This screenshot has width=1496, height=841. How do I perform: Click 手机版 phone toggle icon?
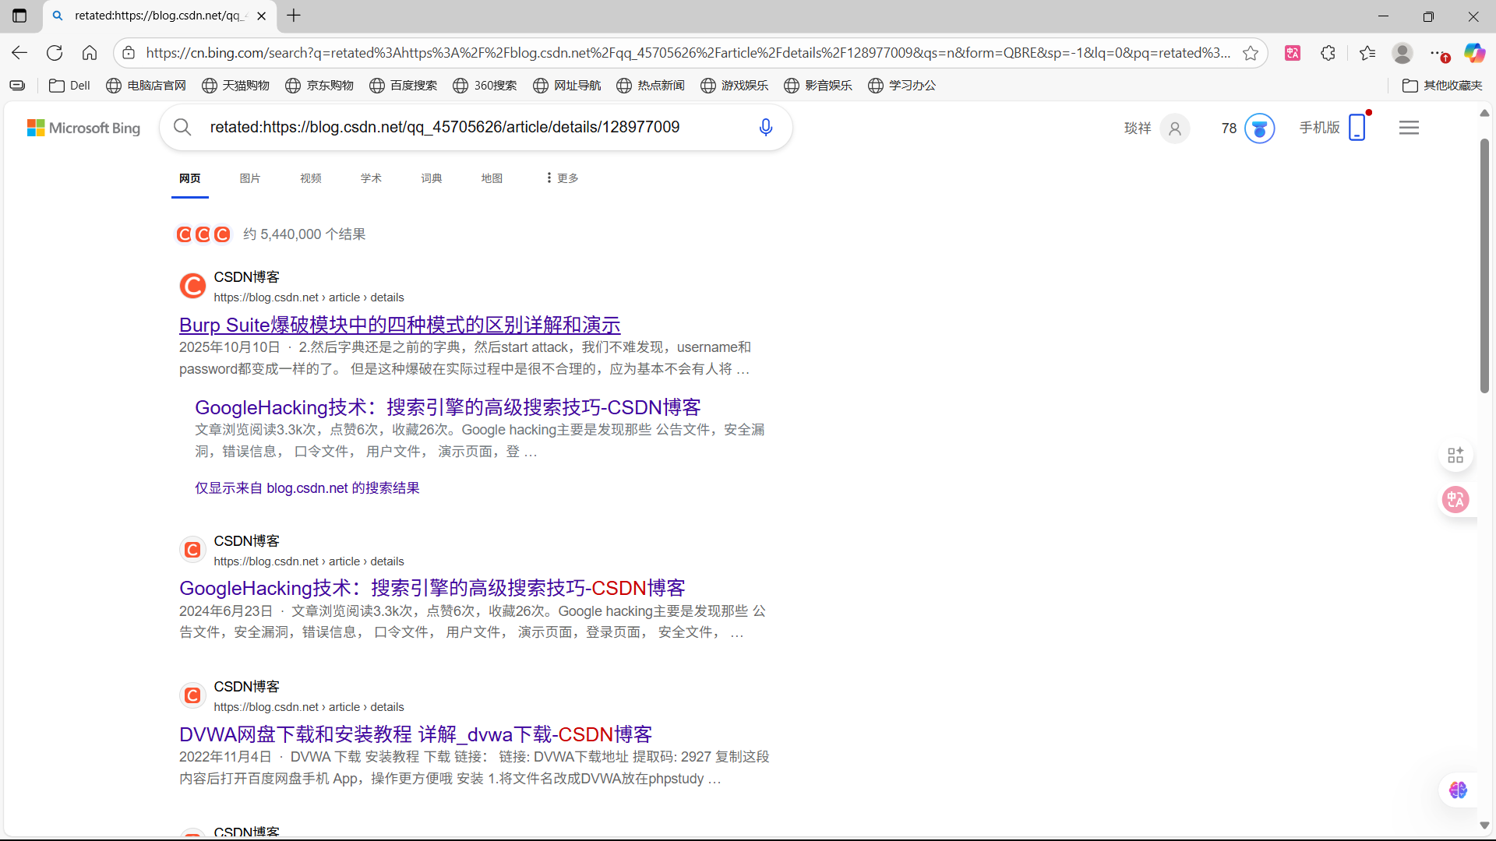1357,127
